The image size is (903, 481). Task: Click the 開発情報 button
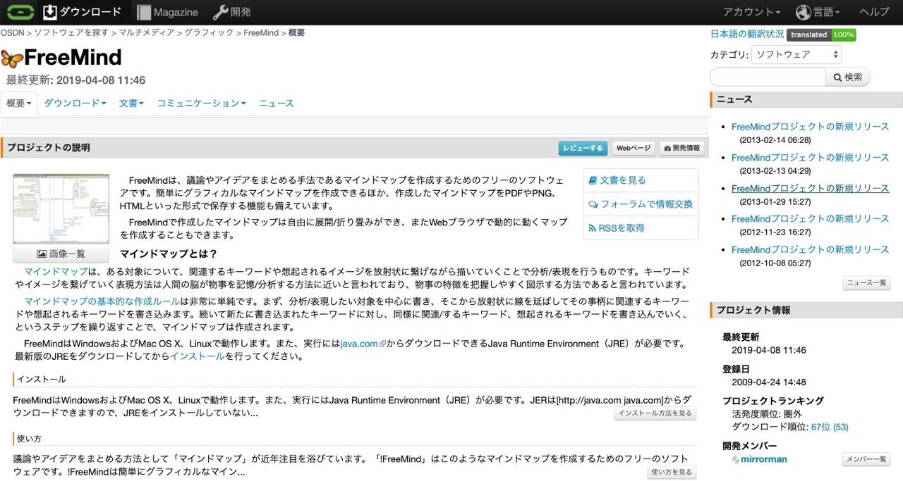[x=682, y=148]
